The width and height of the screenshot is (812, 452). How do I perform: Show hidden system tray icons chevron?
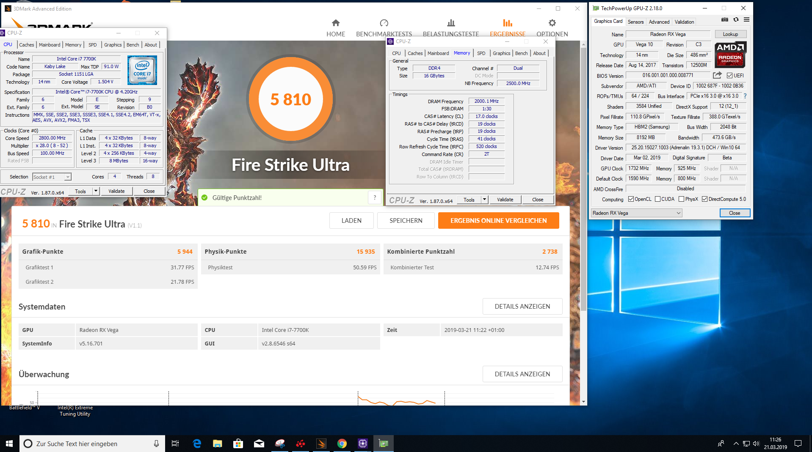pos(736,444)
